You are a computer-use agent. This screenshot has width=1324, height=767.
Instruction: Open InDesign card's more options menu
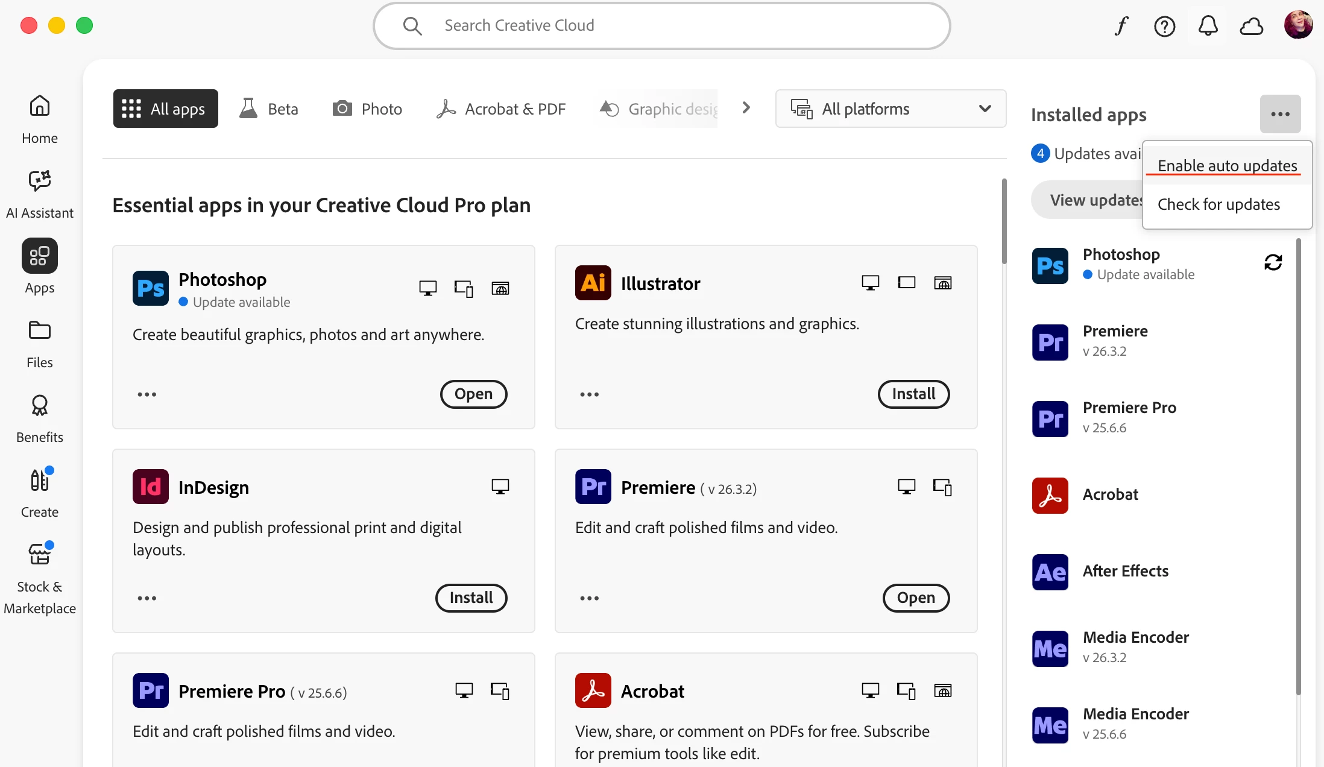coord(147,598)
